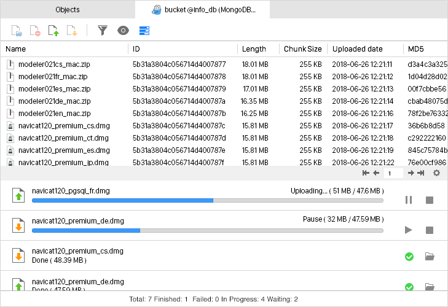Click the Done ( 48.39 MB ) label
Screen dimensions: 448x307
pos(59,260)
